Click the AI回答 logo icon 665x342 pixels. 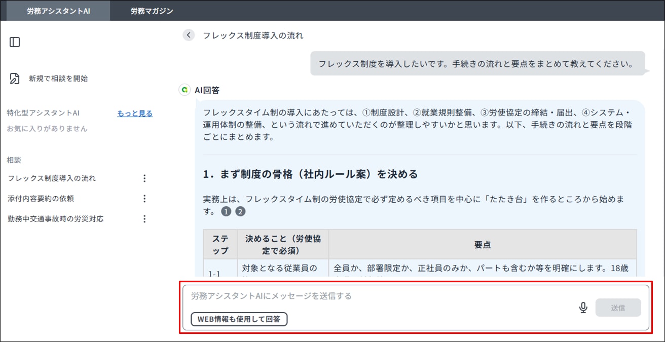[x=184, y=90]
